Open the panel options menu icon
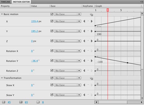 [142, 2]
